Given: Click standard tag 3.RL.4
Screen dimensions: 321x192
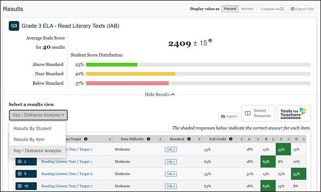Looking at the screenshot, I should point(171,186).
